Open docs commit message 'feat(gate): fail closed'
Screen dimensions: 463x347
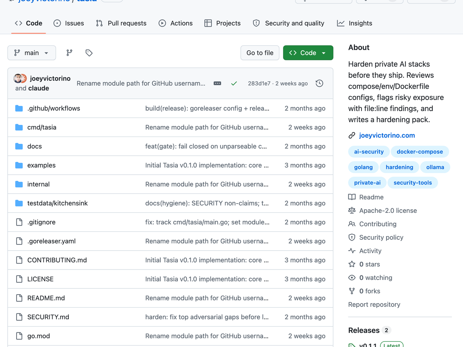click(206, 146)
